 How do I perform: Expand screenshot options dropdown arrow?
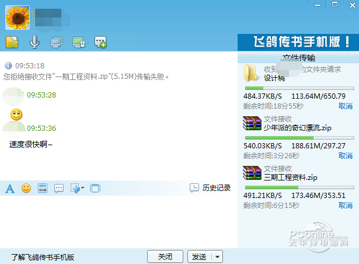83,188
